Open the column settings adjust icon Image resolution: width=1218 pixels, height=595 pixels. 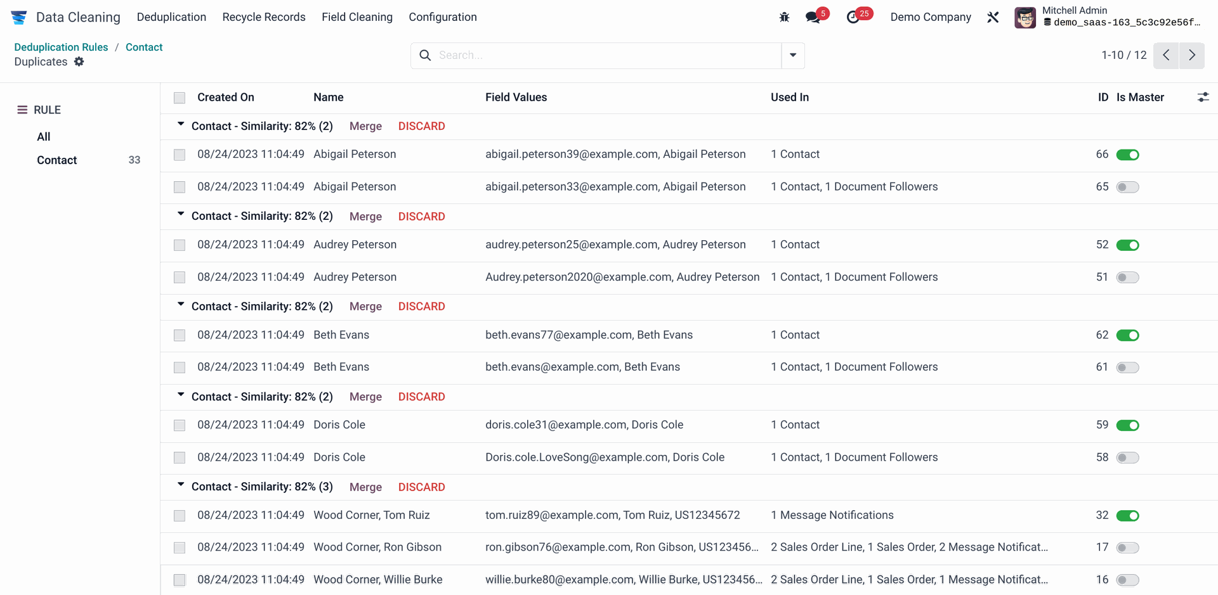click(1203, 97)
